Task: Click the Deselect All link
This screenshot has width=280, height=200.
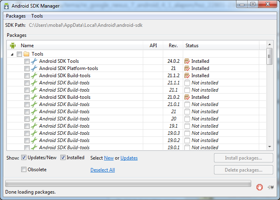Action: click(102, 170)
